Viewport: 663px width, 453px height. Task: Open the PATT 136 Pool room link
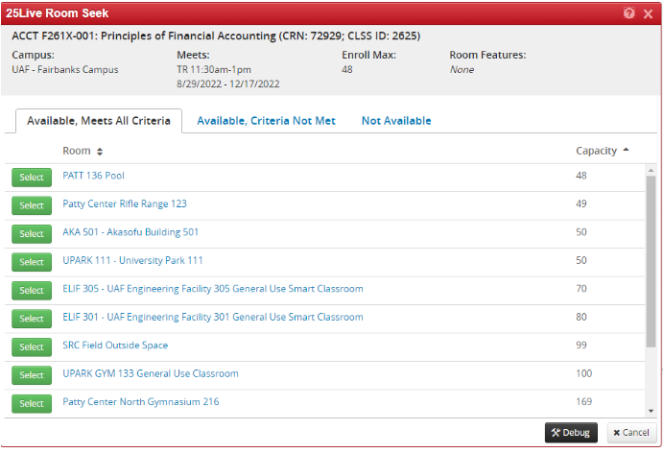pos(93,176)
